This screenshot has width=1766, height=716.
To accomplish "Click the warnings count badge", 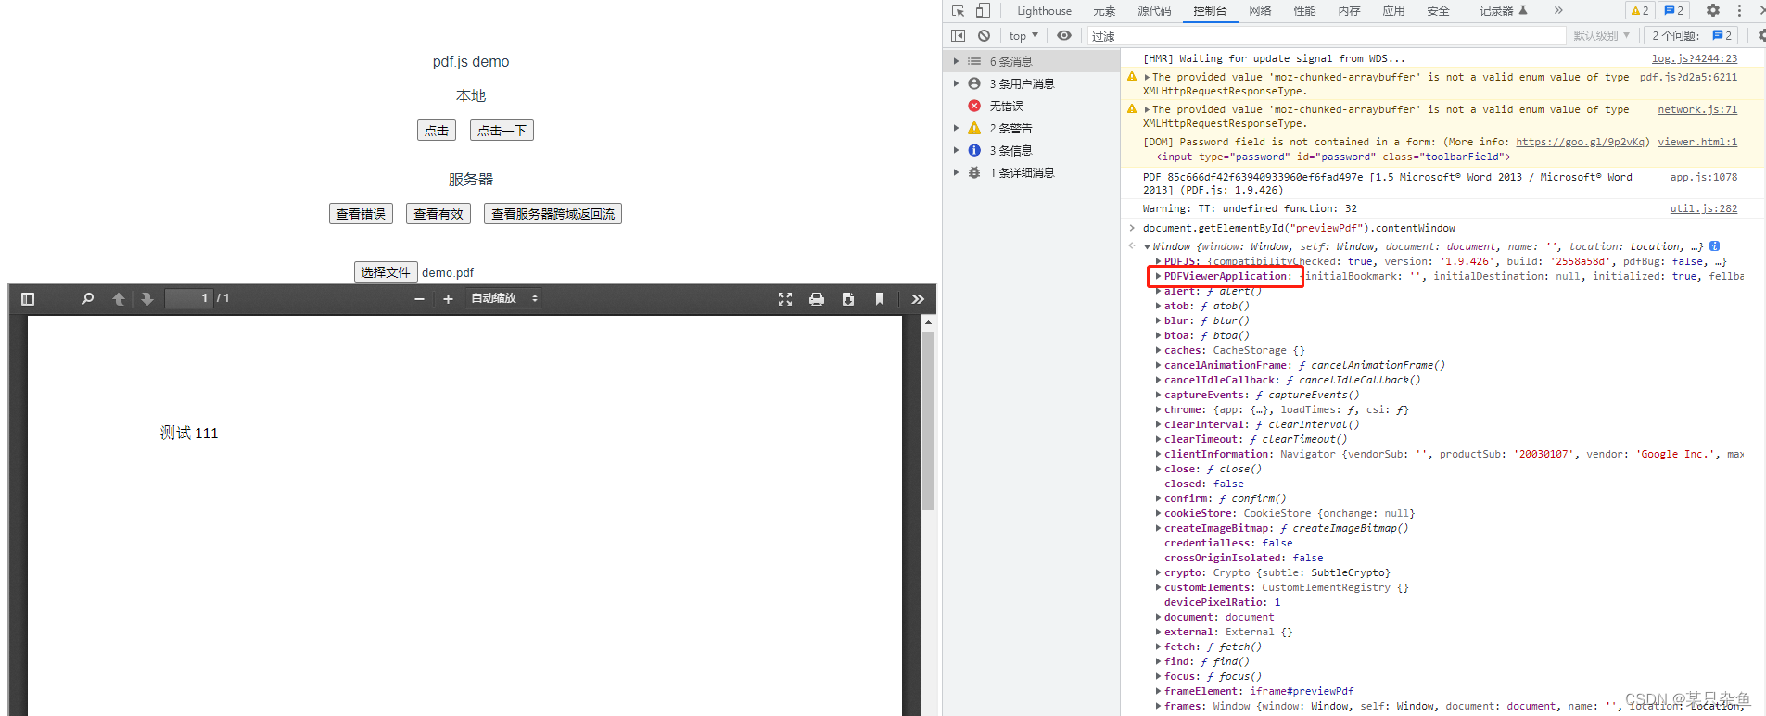I will [1640, 10].
